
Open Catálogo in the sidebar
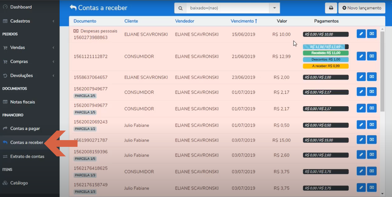coord(30,183)
